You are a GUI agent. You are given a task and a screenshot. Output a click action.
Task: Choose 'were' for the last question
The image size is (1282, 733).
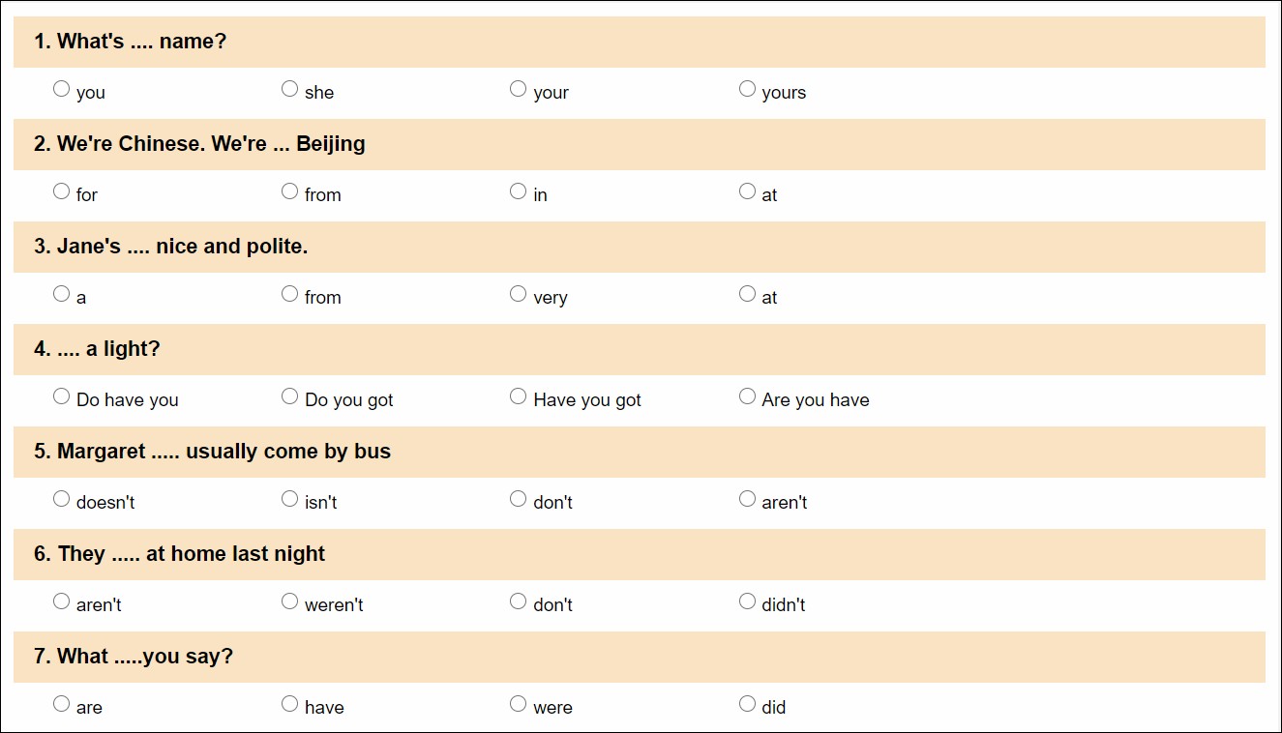pos(519,704)
